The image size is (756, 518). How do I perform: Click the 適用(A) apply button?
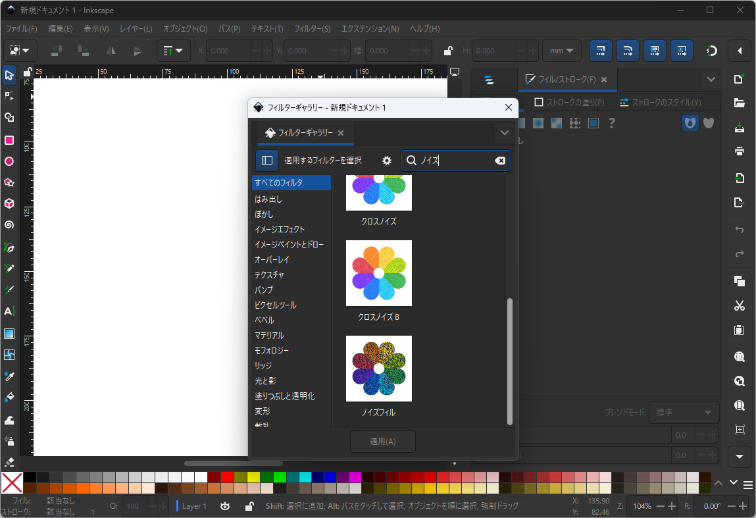(x=383, y=441)
